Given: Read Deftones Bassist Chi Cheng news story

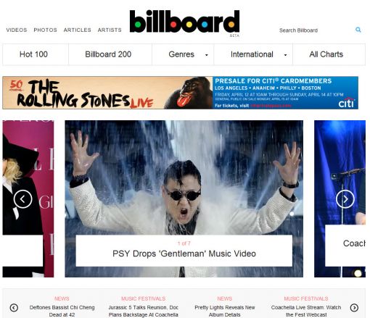Looking at the screenshot, I should 62,311.
